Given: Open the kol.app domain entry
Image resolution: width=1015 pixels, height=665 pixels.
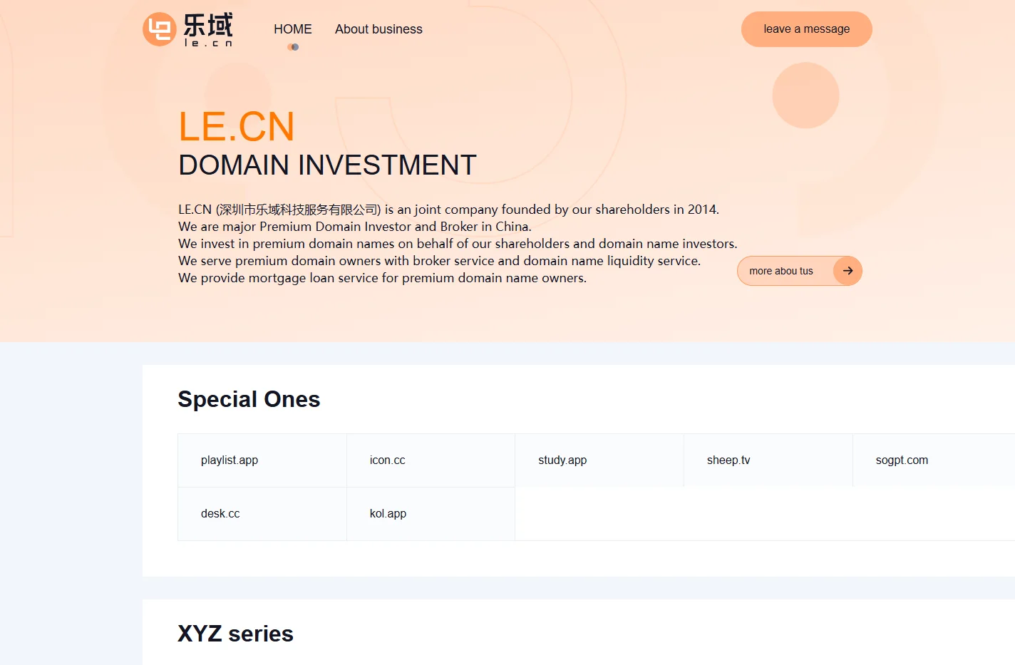Looking at the screenshot, I should click(x=431, y=514).
